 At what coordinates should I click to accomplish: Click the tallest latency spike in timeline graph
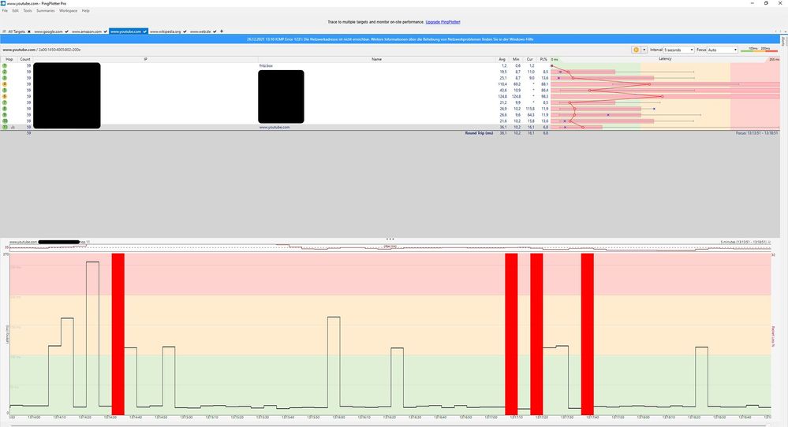coord(92,334)
